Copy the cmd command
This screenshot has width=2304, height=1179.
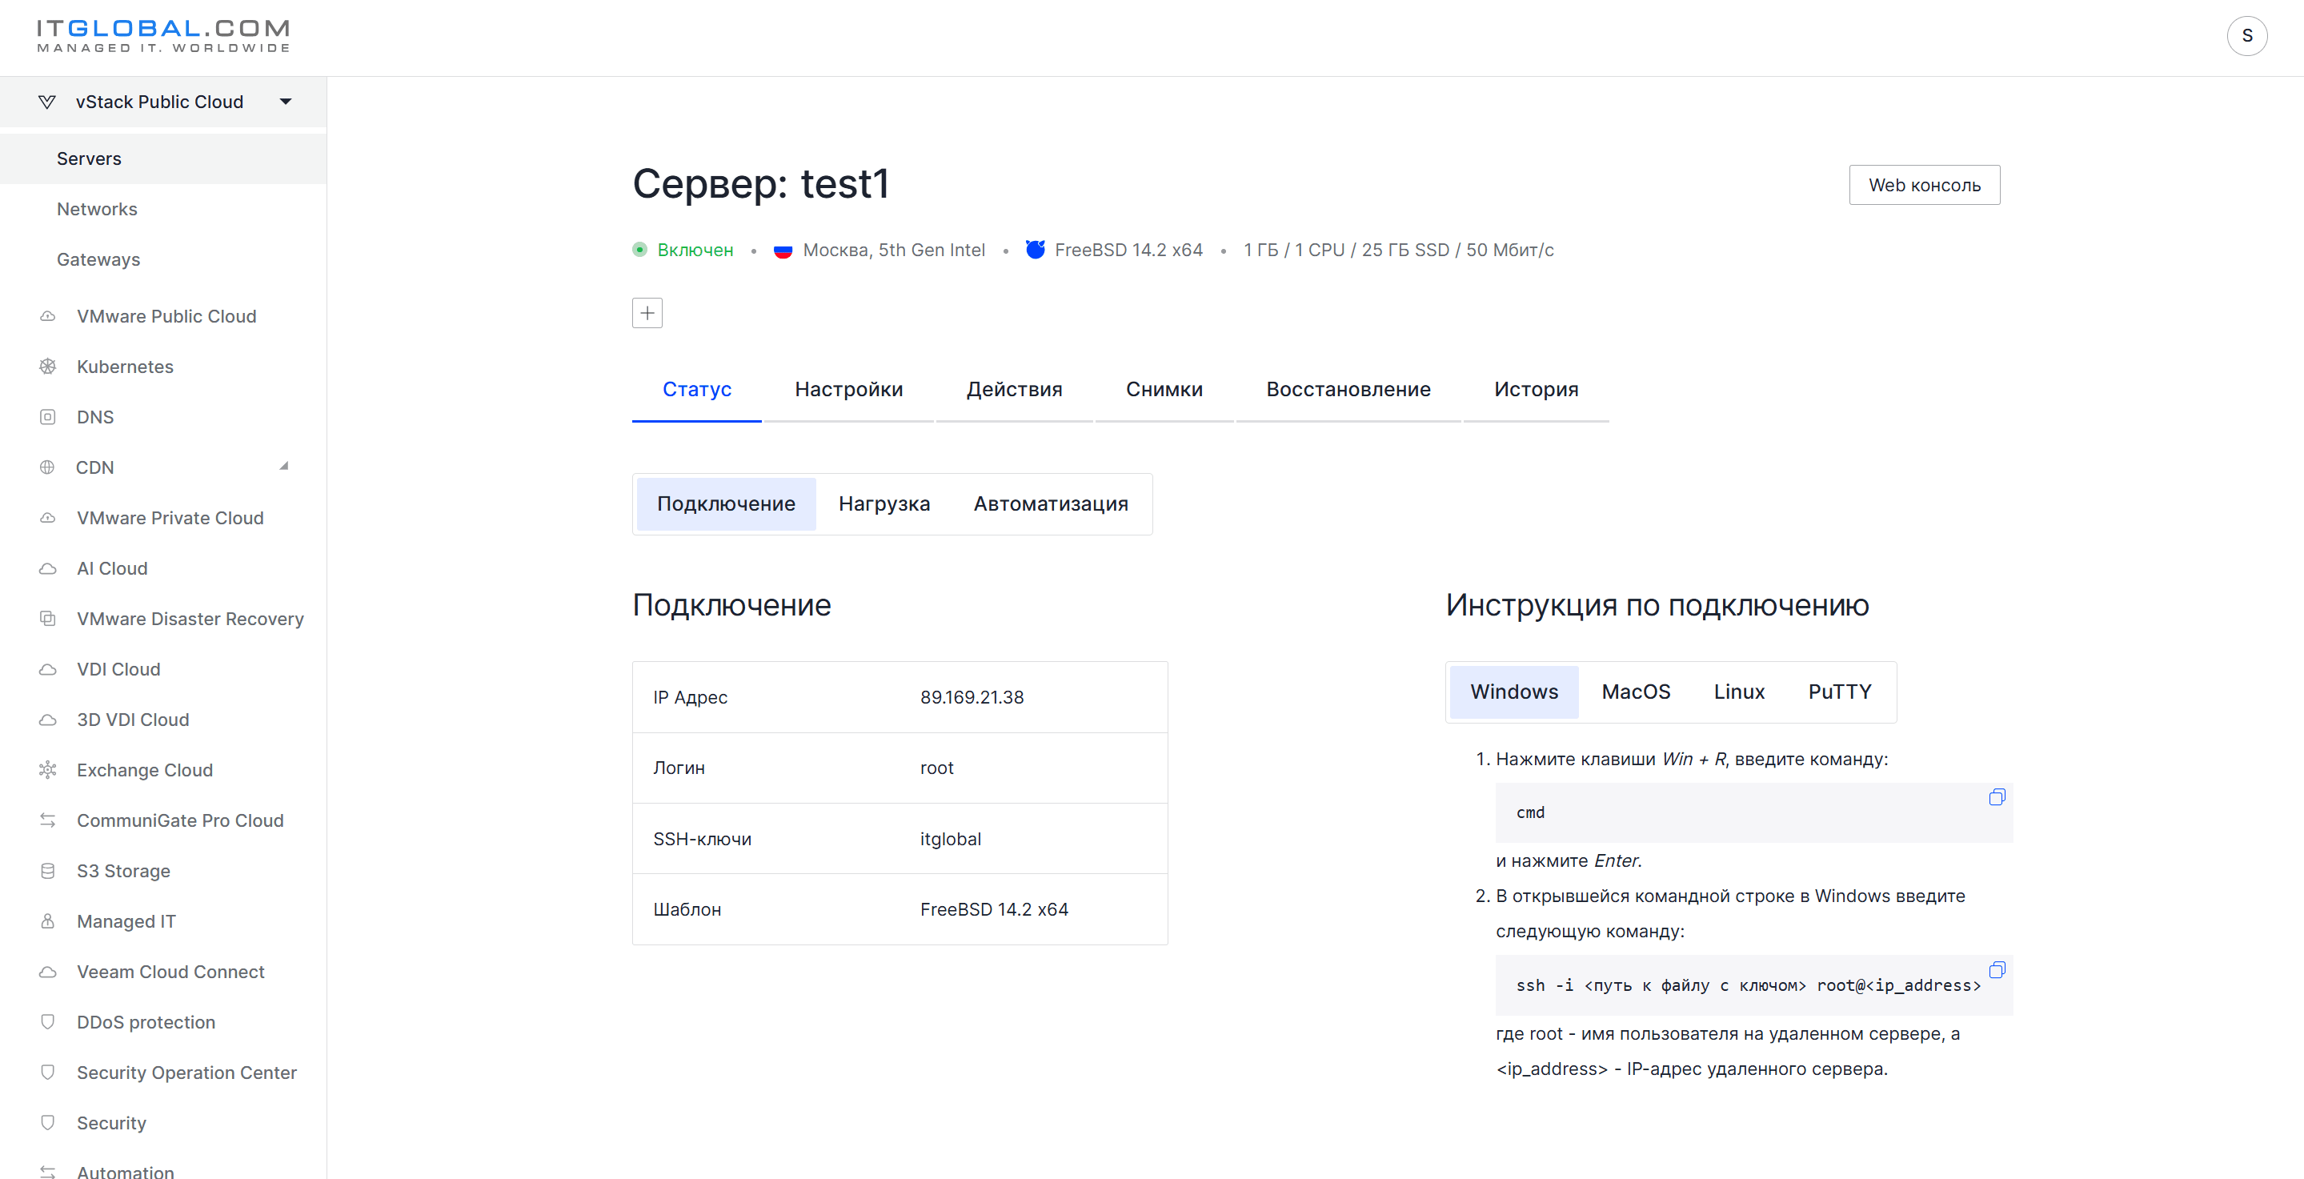point(1997,797)
